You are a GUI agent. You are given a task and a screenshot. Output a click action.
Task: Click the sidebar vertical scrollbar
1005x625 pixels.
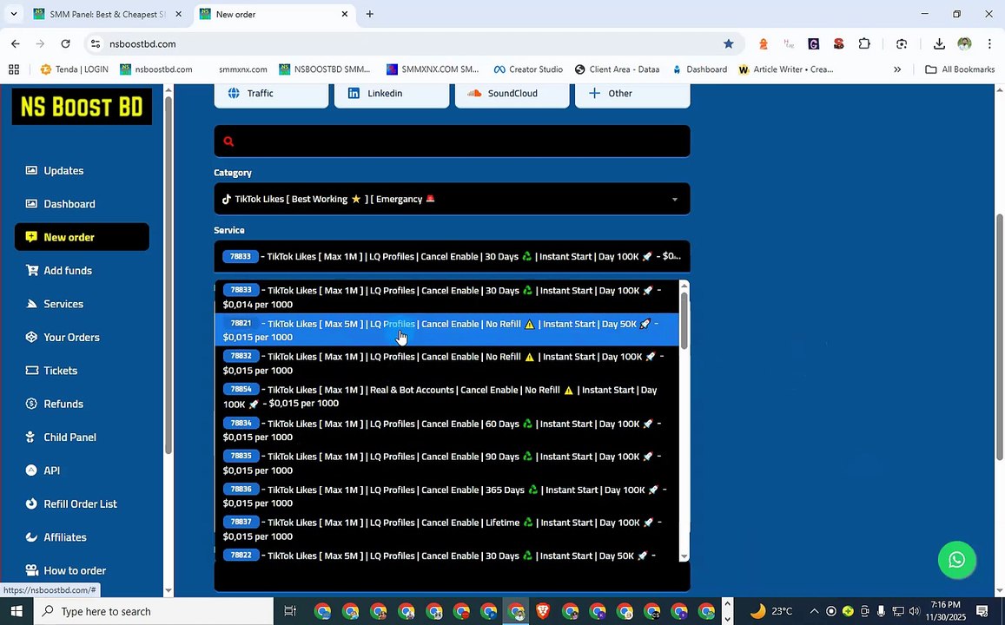[x=169, y=275]
